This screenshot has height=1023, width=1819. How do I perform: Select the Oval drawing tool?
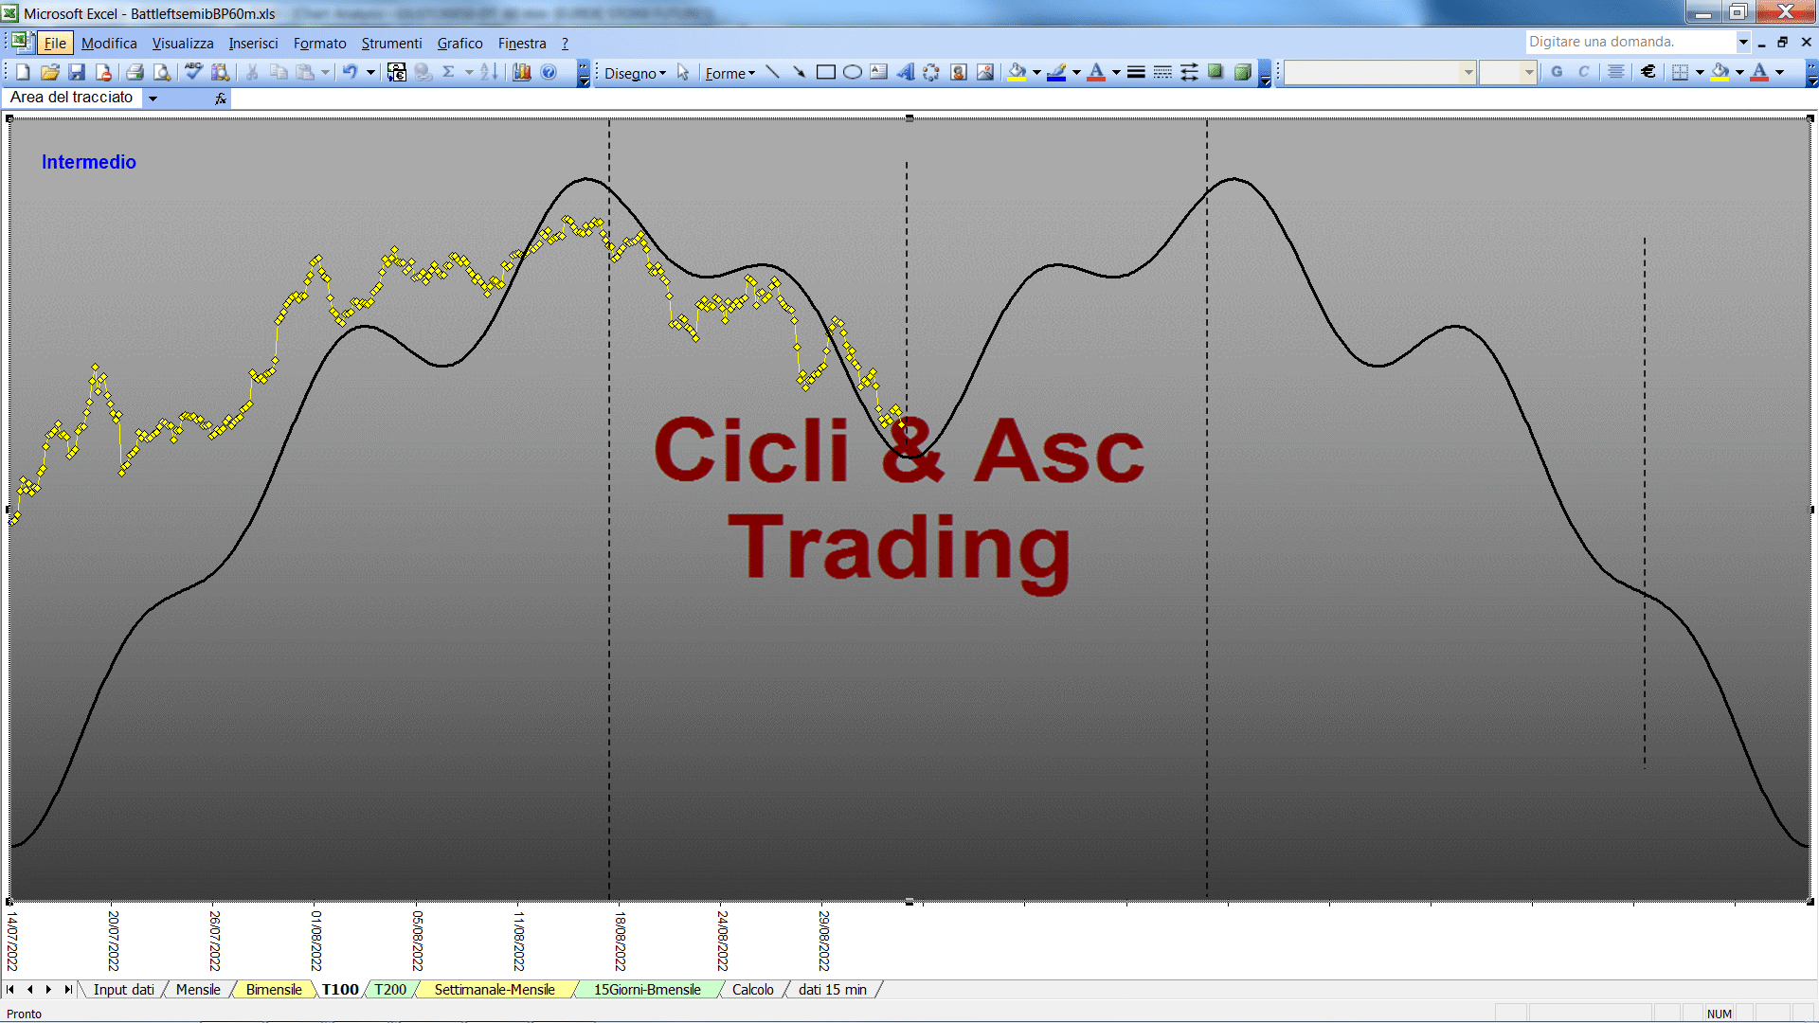[853, 72]
